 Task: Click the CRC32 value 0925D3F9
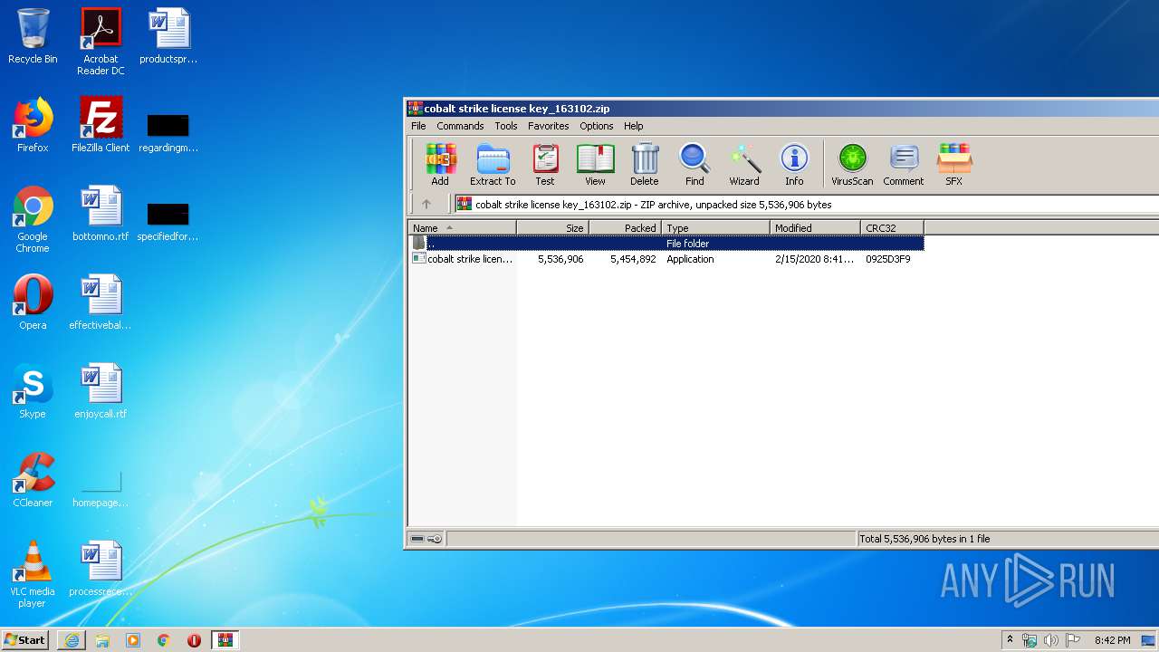click(x=888, y=259)
